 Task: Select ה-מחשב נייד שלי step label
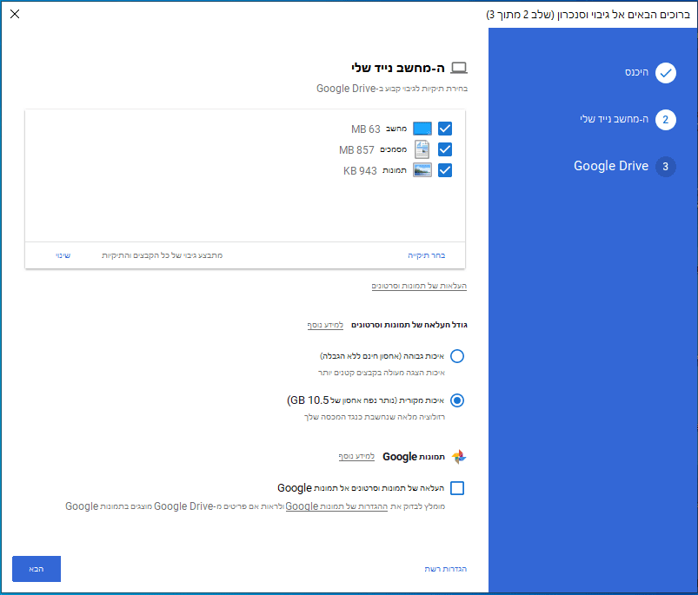pyautogui.click(x=615, y=119)
